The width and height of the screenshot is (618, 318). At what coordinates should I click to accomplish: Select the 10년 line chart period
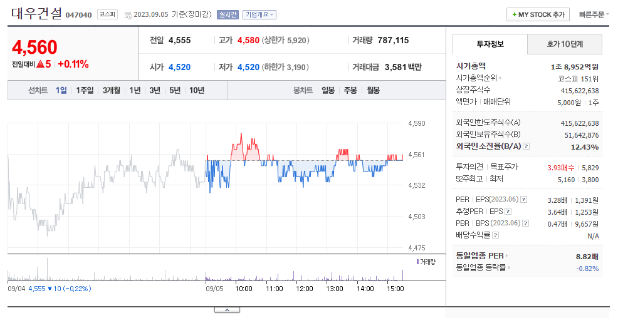point(197,90)
